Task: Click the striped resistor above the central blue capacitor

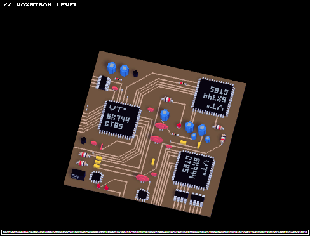Action: point(168,99)
